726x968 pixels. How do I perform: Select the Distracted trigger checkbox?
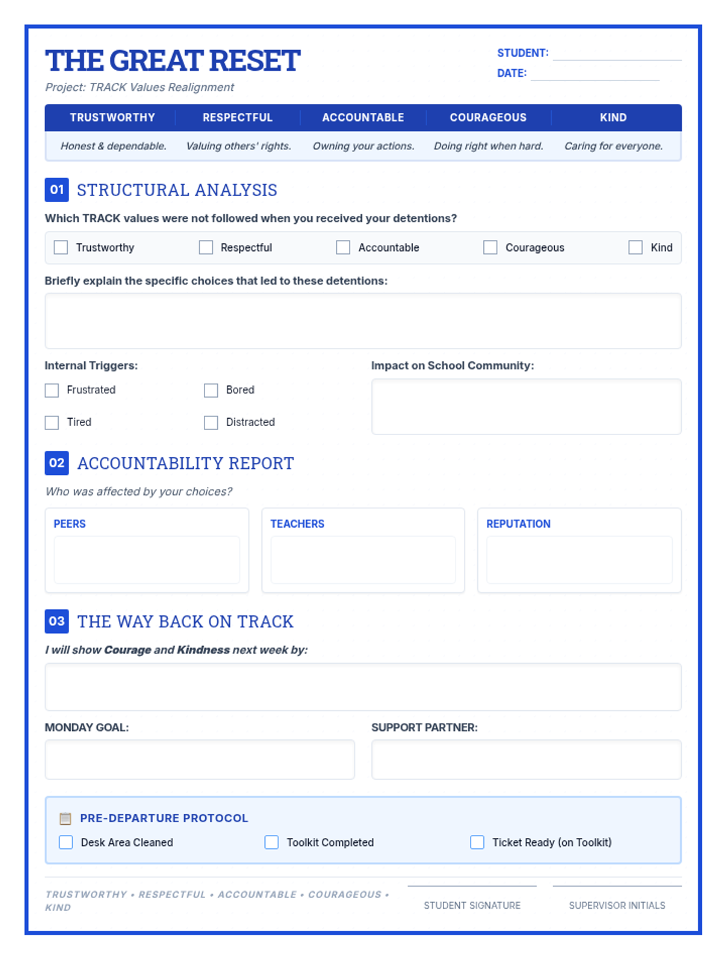[211, 422]
